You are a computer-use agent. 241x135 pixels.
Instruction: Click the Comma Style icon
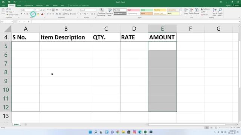(x=88, y=14)
